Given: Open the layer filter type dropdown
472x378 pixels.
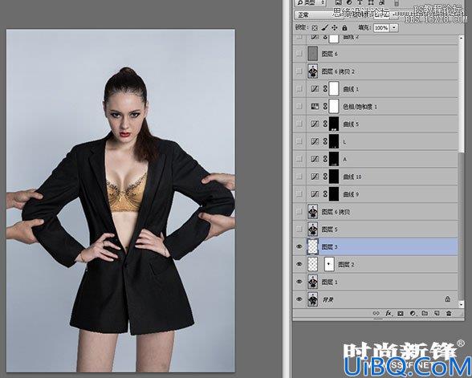Looking at the screenshot, I should [311, 2].
